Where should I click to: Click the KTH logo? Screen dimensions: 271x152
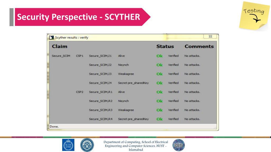pos(68,145)
